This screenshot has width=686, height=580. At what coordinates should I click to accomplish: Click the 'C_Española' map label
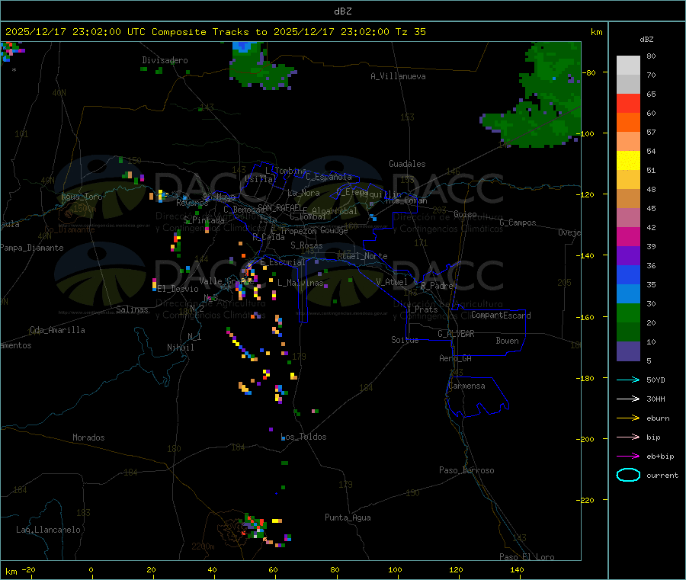[x=329, y=177]
